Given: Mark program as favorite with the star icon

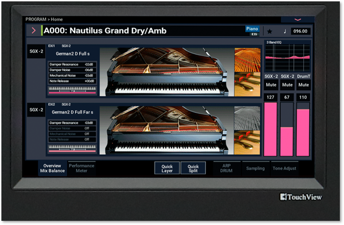Looking at the screenshot, I should (270, 31).
